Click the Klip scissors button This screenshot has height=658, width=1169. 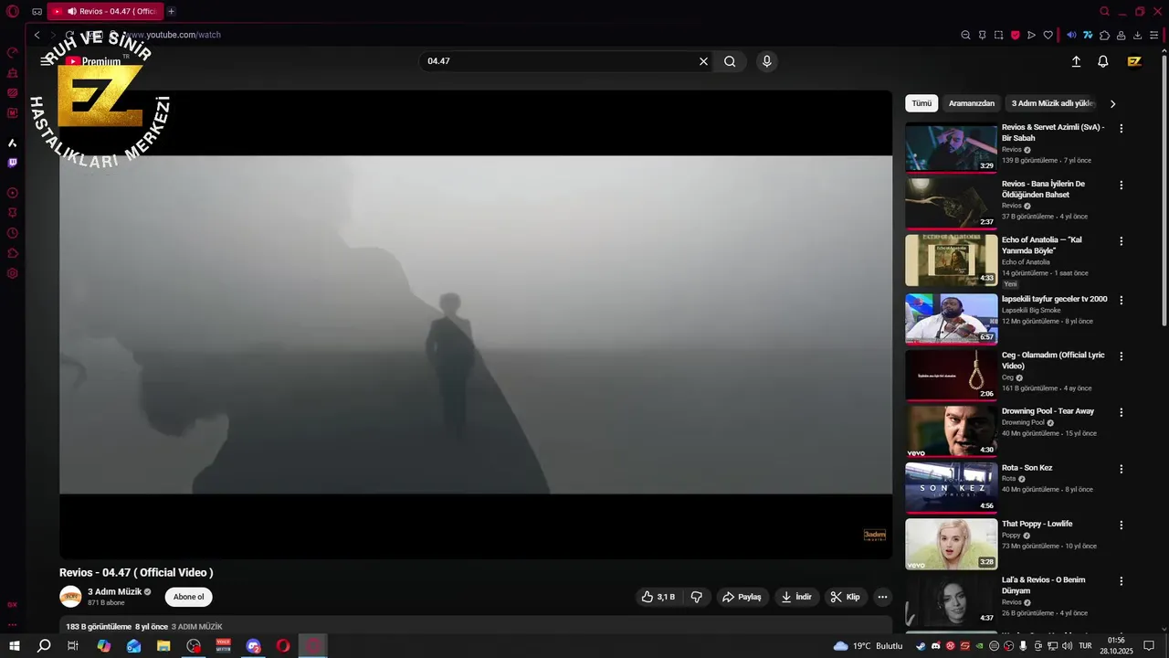(x=846, y=597)
